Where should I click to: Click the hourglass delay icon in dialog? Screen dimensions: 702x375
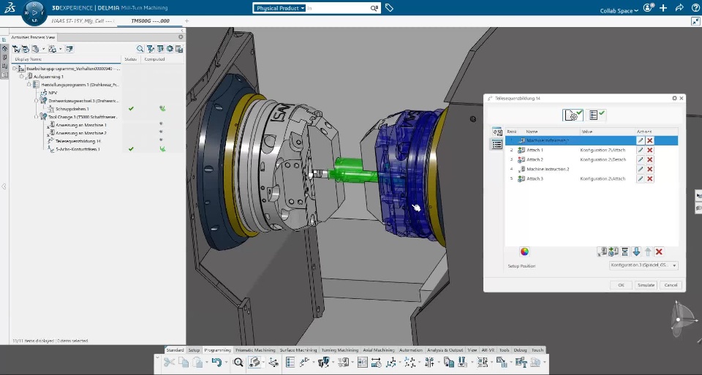[625, 251]
